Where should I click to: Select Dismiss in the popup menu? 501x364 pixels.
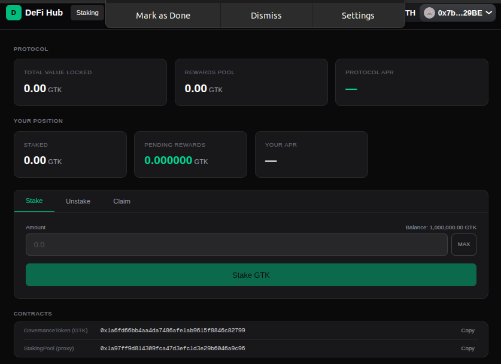(x=266, y=16)
